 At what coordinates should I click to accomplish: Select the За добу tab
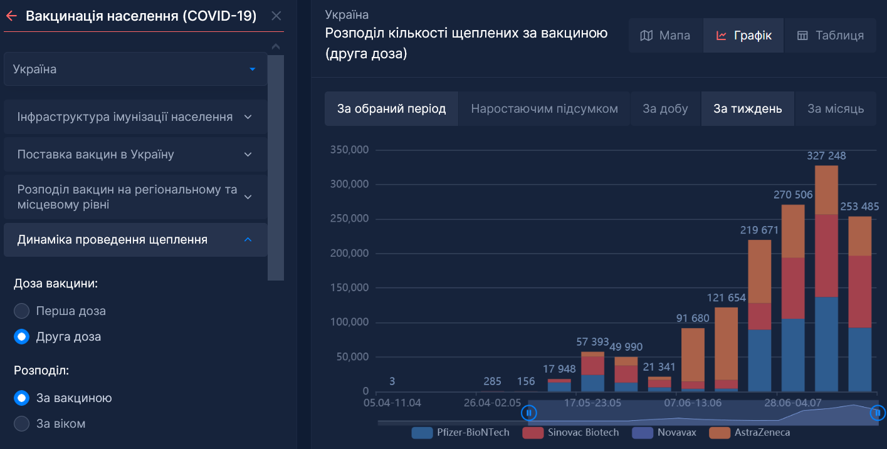click(665, 109)
